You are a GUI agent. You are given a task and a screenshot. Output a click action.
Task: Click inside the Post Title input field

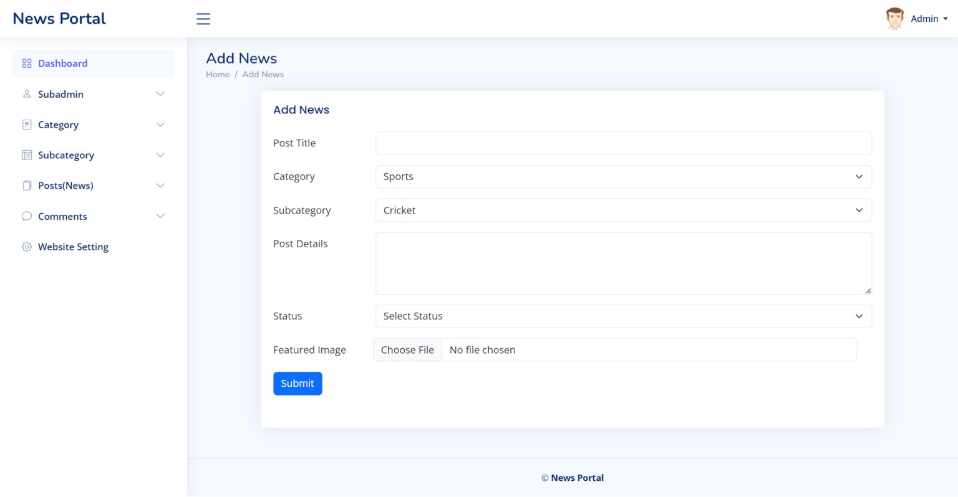pyautogui.click(x=623, y=143)
